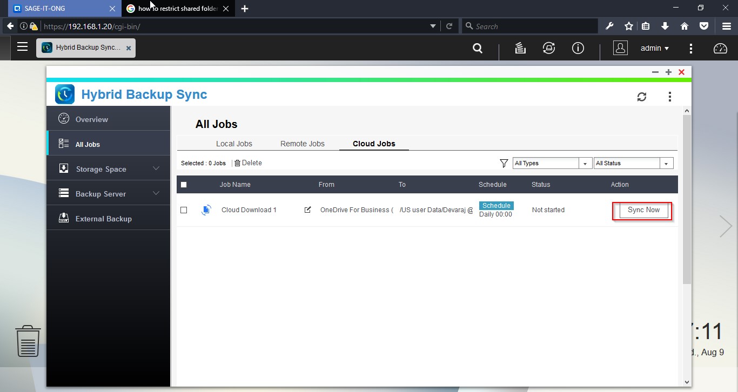Screen dimensions: 738x392
Task: Tick the Cloud Download 1 job checkbox
Action: coord(184,210)
